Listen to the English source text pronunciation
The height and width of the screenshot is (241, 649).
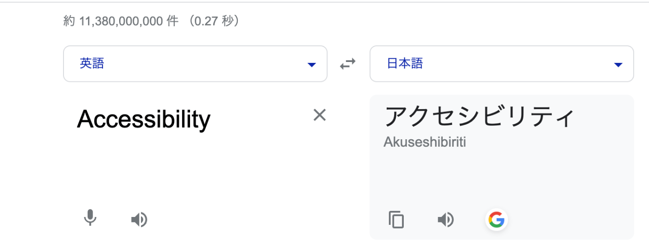point(139,219)
